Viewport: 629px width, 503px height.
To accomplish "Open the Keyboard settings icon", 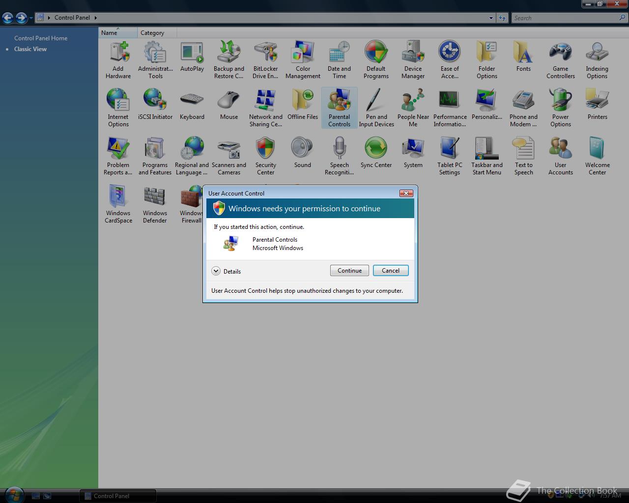I will [192, 105].
